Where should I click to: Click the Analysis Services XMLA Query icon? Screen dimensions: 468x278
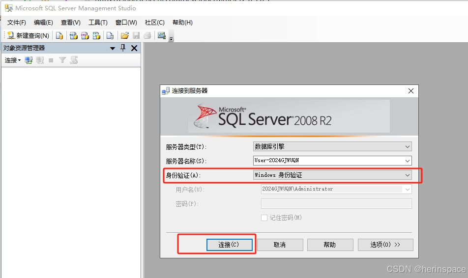pyautogui.click(x=96, y=35)
